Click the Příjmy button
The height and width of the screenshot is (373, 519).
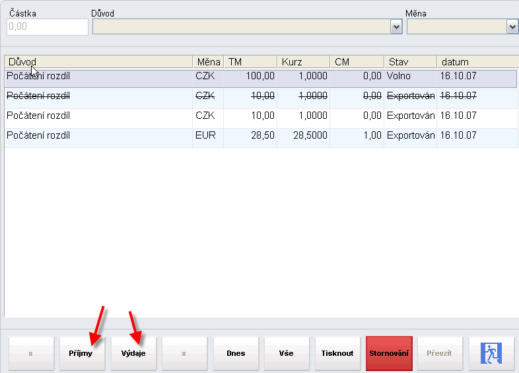click(82, 353)
